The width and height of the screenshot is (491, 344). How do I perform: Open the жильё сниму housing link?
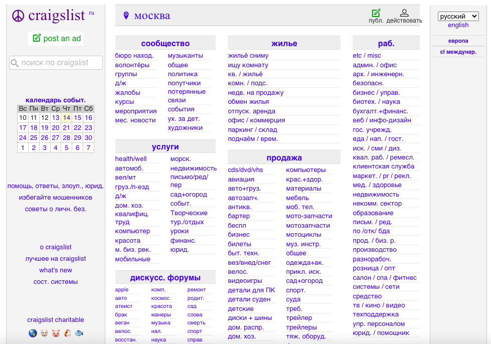click(x=248, y=55)
